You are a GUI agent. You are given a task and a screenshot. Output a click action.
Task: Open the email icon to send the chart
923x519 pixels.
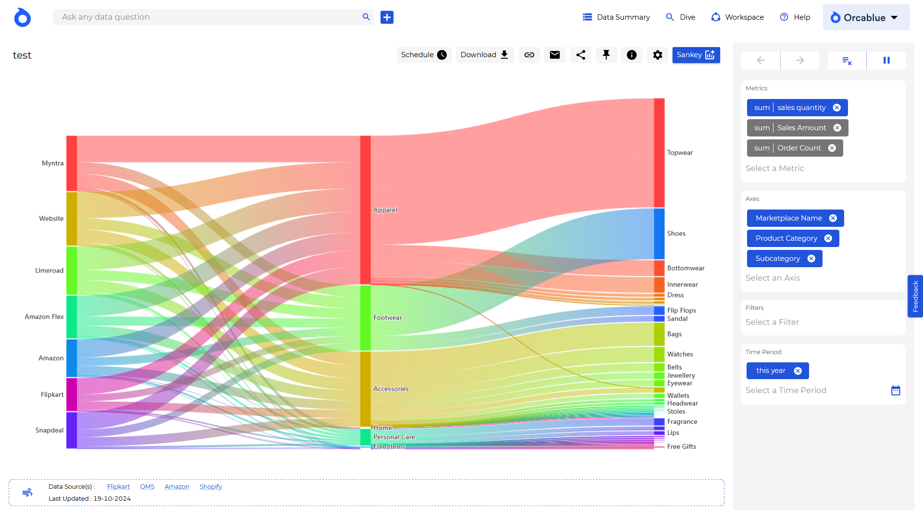(x=555, y=55)
